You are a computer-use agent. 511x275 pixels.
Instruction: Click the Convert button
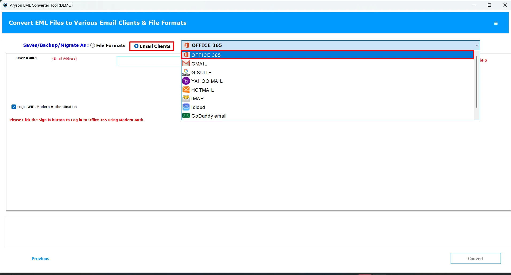point(475,258)
